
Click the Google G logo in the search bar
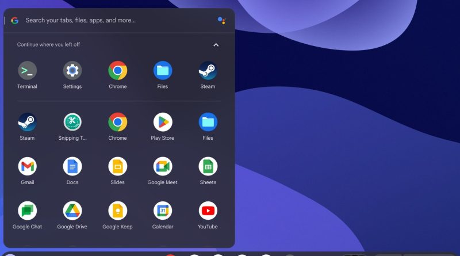pyautogui.click(x=15, y=20)
